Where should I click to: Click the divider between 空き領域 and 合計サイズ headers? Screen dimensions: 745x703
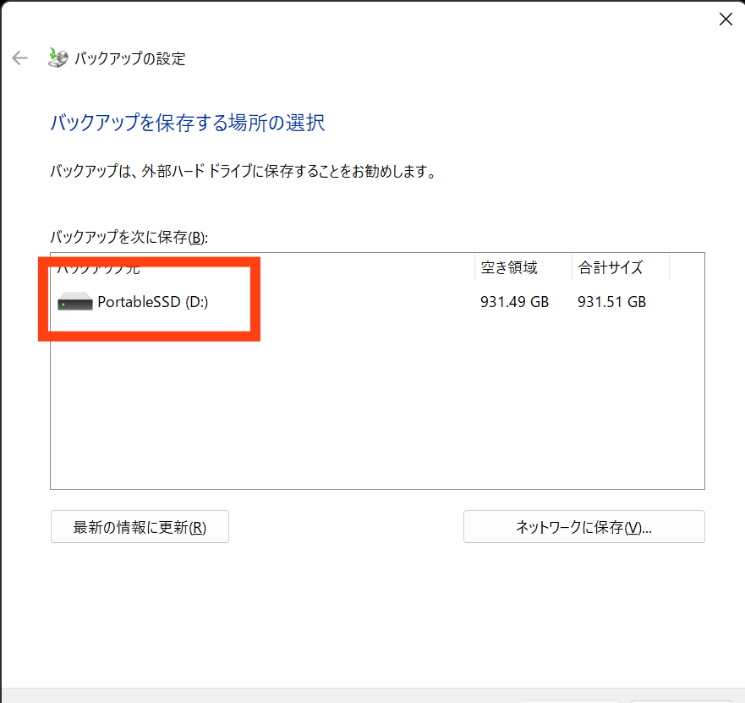point(572,268)
